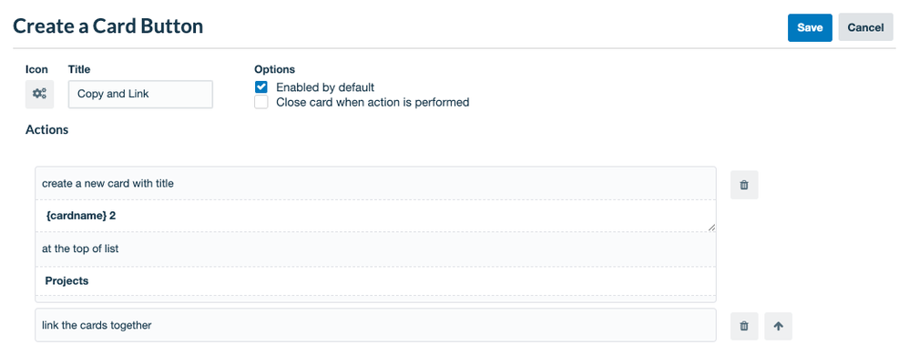Save the card button
The image size is (909, 355).
pos(810,28)
